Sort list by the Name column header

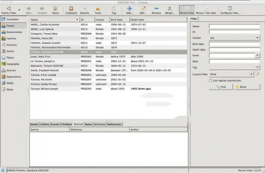pos(55,20)
